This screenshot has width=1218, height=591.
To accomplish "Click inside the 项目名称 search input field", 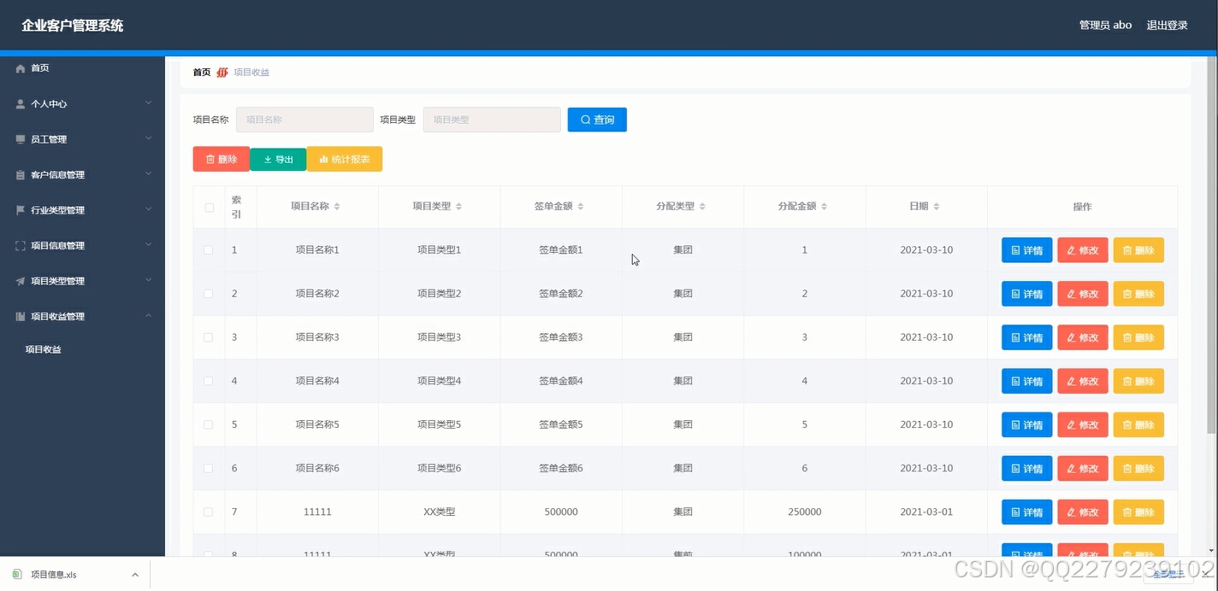I will [304, 120].
